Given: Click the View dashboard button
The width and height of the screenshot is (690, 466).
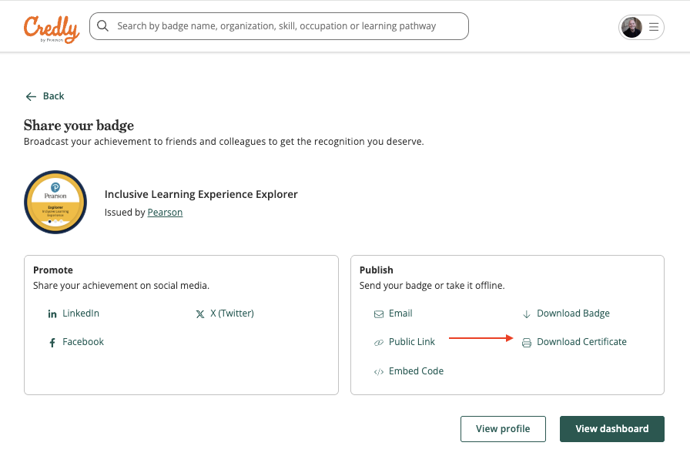Looking at the screenshot, I should 612,429.
